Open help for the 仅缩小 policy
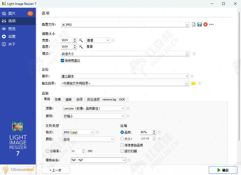 128,116
